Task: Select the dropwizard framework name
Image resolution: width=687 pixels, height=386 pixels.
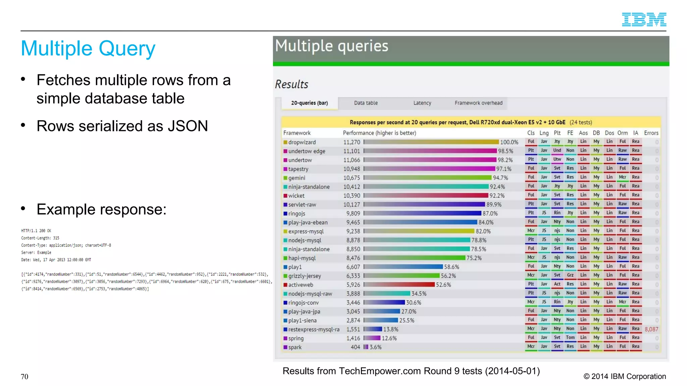Action: pos(302,142)
